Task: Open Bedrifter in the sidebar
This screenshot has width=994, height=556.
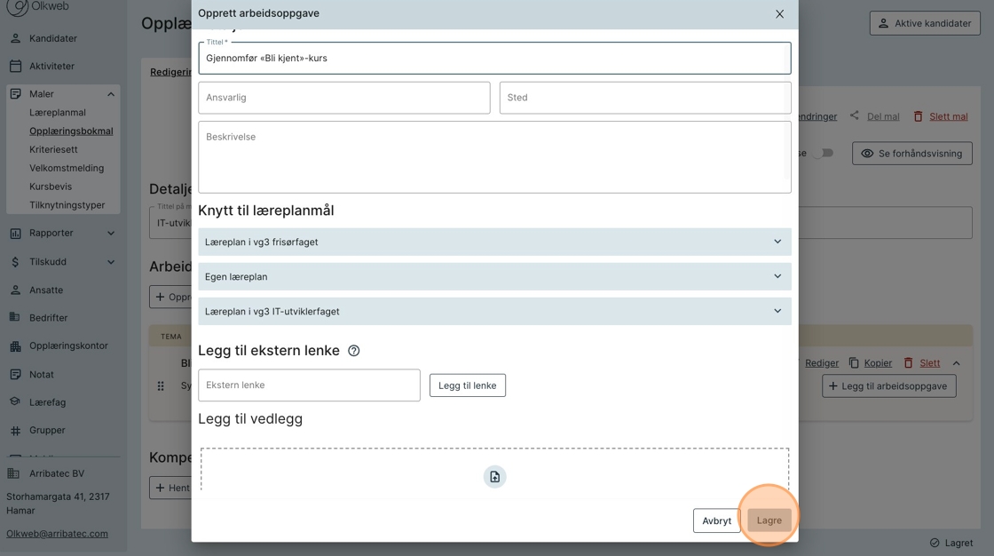Action: click(x=48, y=318)
